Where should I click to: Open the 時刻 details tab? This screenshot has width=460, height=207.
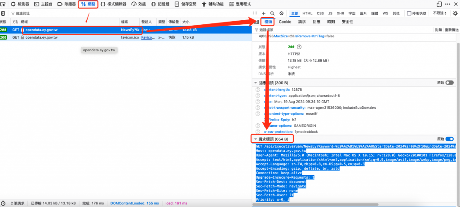(331, 22)
